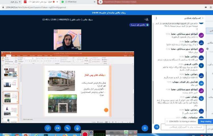The height and width of the screenshot is (136, 213).
Task: Click the top bank building photo on slide
Action: pos(61,81)
